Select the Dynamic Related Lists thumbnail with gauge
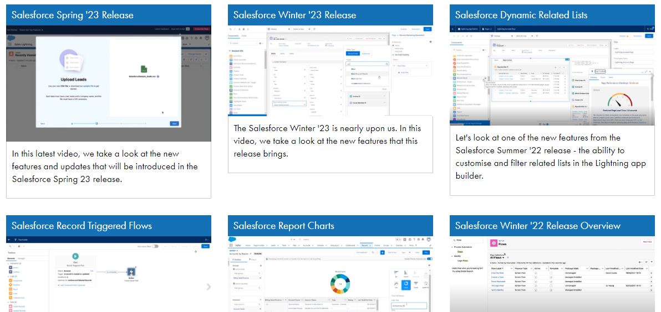The width and height of the screenshot is (661, 312). click(552, 75)
